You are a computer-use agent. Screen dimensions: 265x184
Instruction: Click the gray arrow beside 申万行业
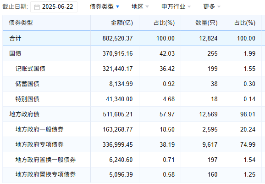[189, 7]
